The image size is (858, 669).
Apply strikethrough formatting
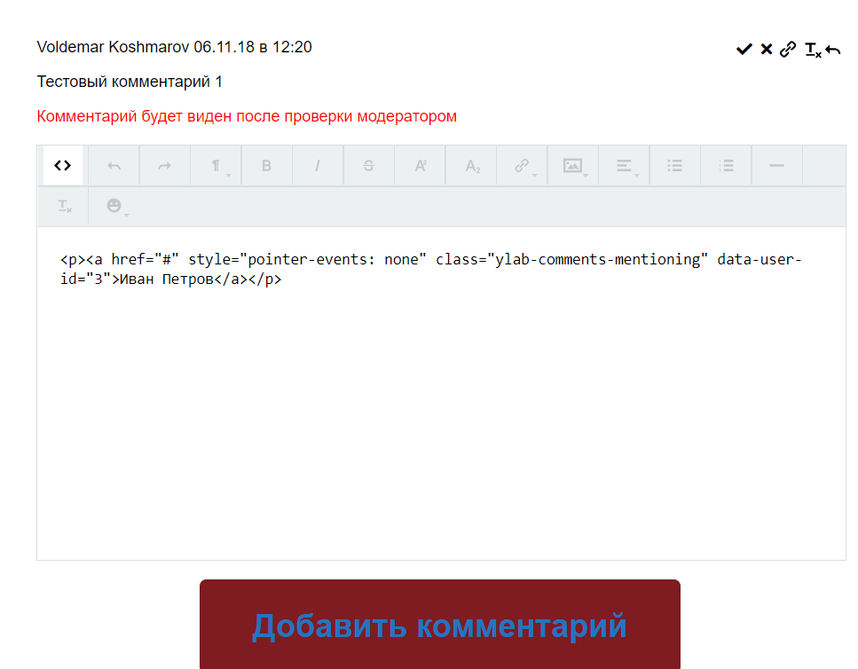[x=369, y=166]
